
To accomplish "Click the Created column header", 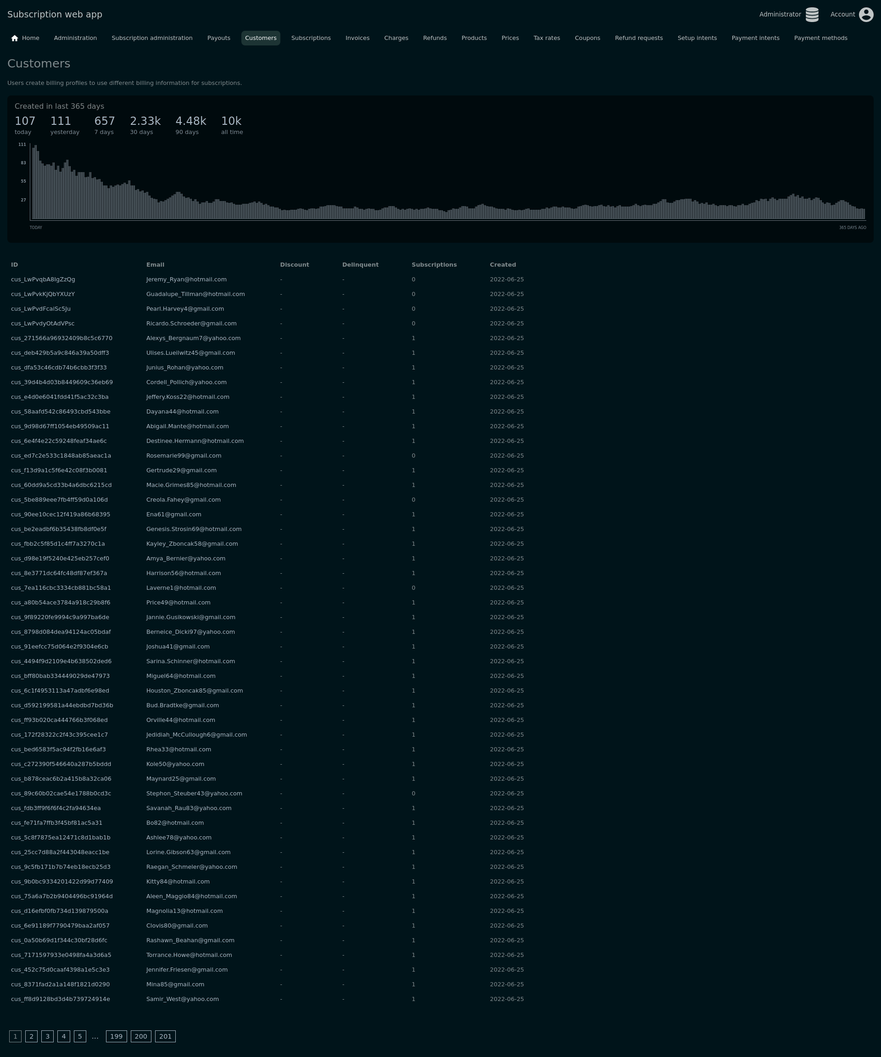I will point(502,265).
